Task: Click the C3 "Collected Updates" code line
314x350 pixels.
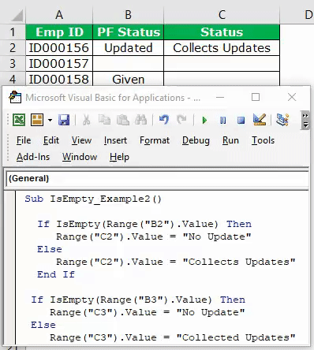Action: pyautogui.click(x=173, y=337)
